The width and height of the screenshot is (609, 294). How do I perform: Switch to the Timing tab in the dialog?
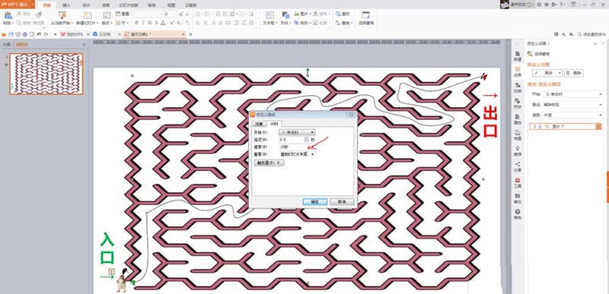[274, 124]
